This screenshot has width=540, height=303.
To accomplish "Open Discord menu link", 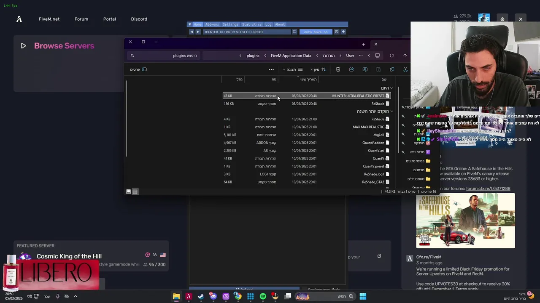I will [139, 19].
